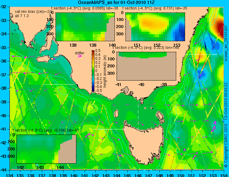Click latitude axis label -41
The width and height of the screenshot is (229, 177).
[x=3, y=129]
